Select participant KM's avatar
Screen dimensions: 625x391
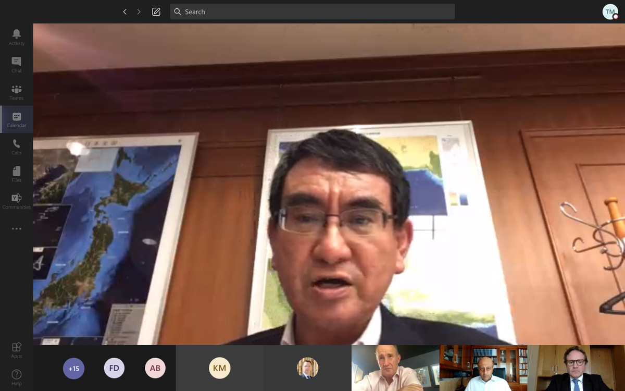(x=219, y=368)
